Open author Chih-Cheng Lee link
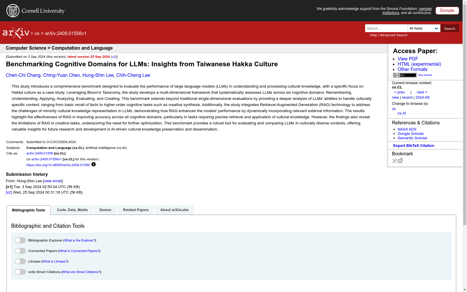The height and width of the screenshot is (292, 467). pyautogui.click(x=133, y=75)
